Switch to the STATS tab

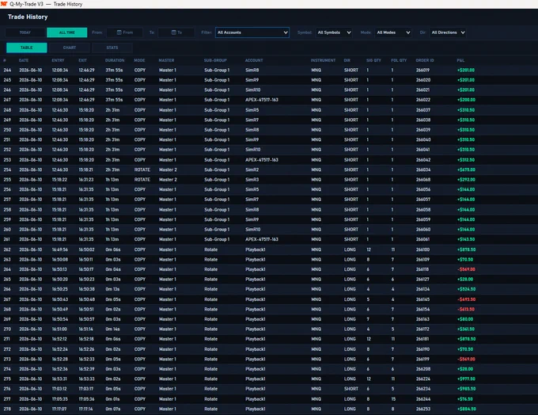click(112, 48)
